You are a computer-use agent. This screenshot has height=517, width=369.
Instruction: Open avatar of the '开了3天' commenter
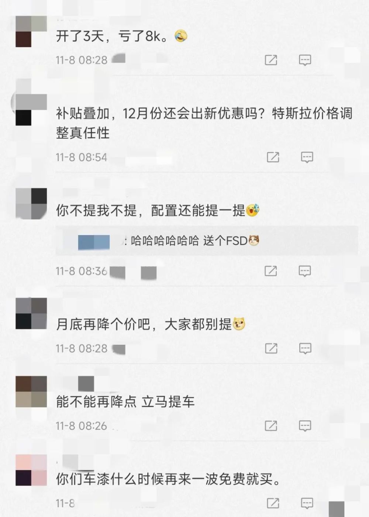[x=31, y=31]
